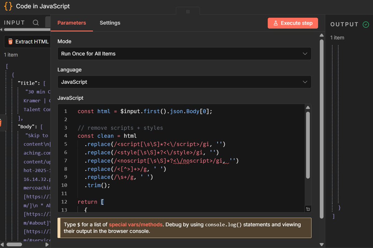Image resolution: width=373 pixels, height=248 pixels.
Task: Click the '.trim();' line
Action: pos(97,185)
